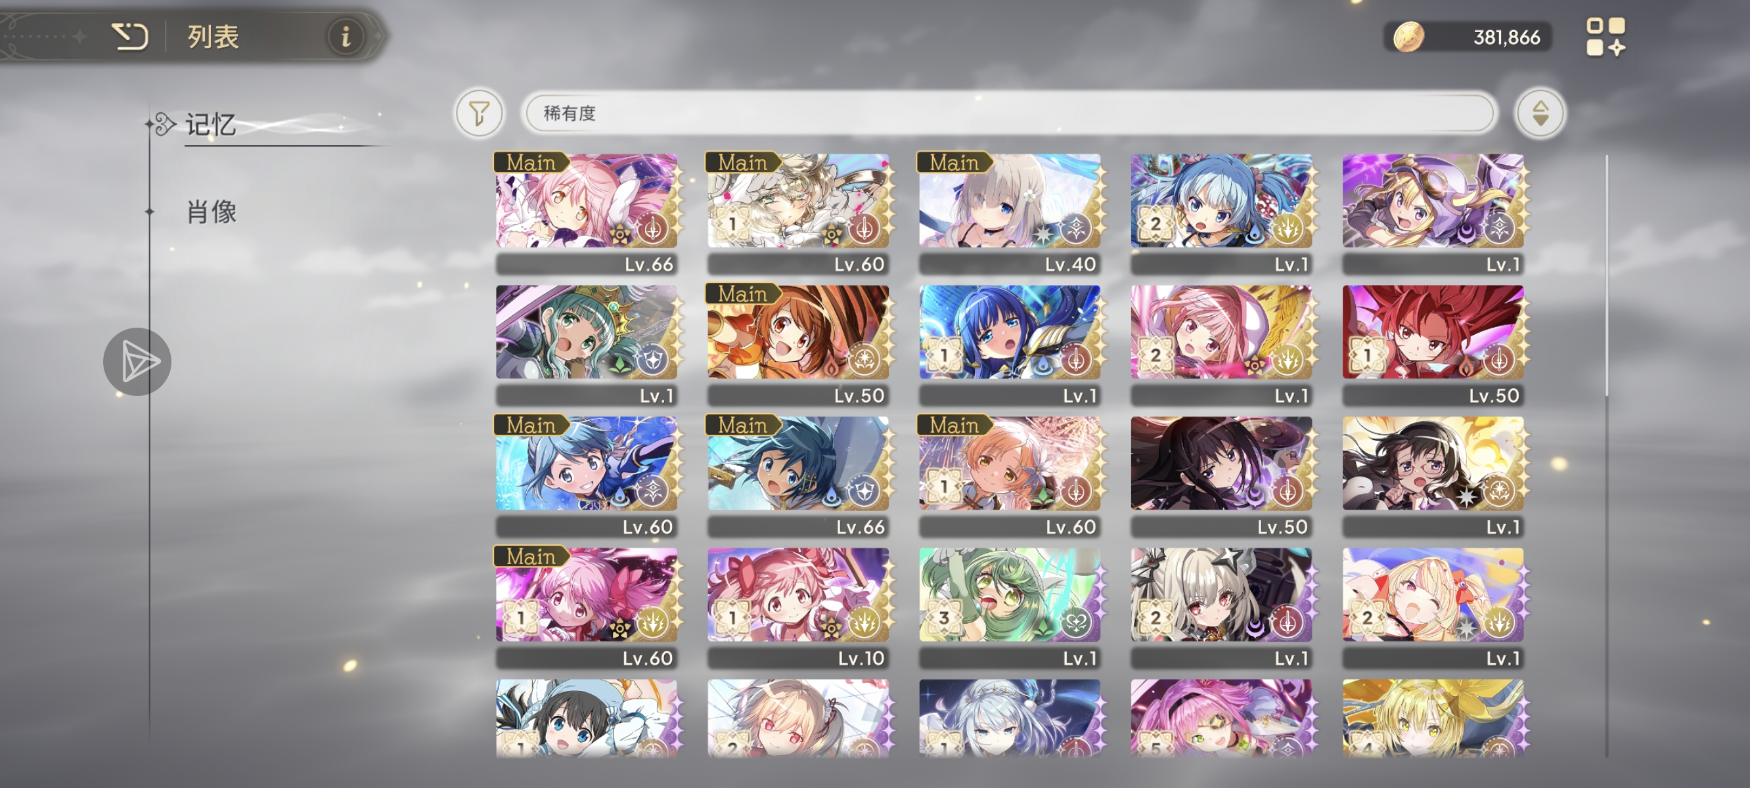The width and height of the screenshot is (1750, 788).
Task: Tap the back arrow icon
Action: tap(130, 36)
